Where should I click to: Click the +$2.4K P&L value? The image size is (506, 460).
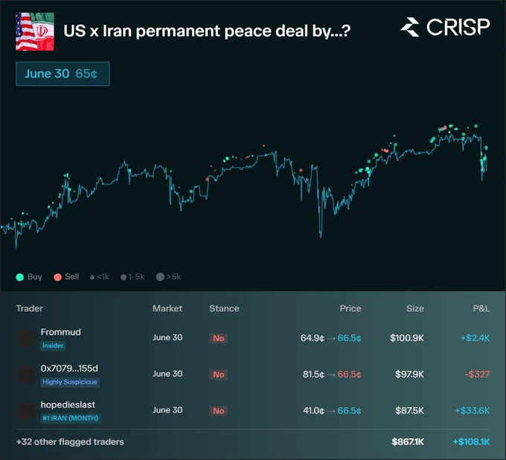[475, 338]
